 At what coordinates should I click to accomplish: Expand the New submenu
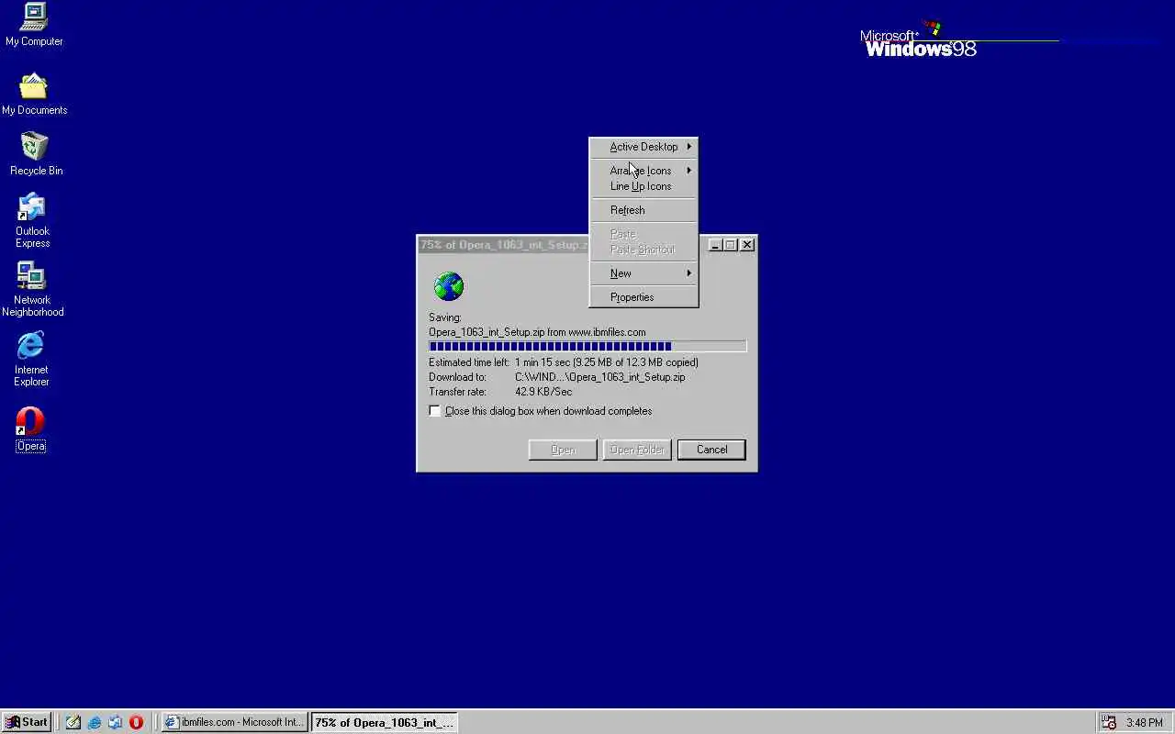(x=643, y=273)
